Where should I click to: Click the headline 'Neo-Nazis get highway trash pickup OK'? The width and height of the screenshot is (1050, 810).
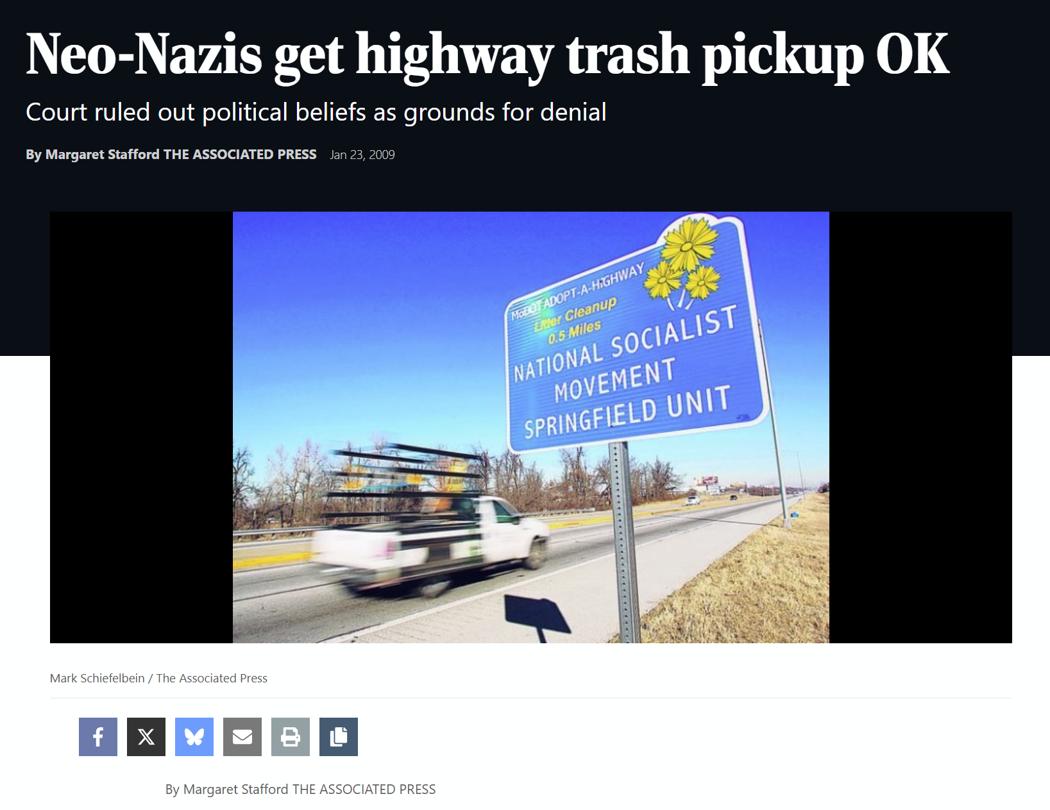[x=487, y=56]
